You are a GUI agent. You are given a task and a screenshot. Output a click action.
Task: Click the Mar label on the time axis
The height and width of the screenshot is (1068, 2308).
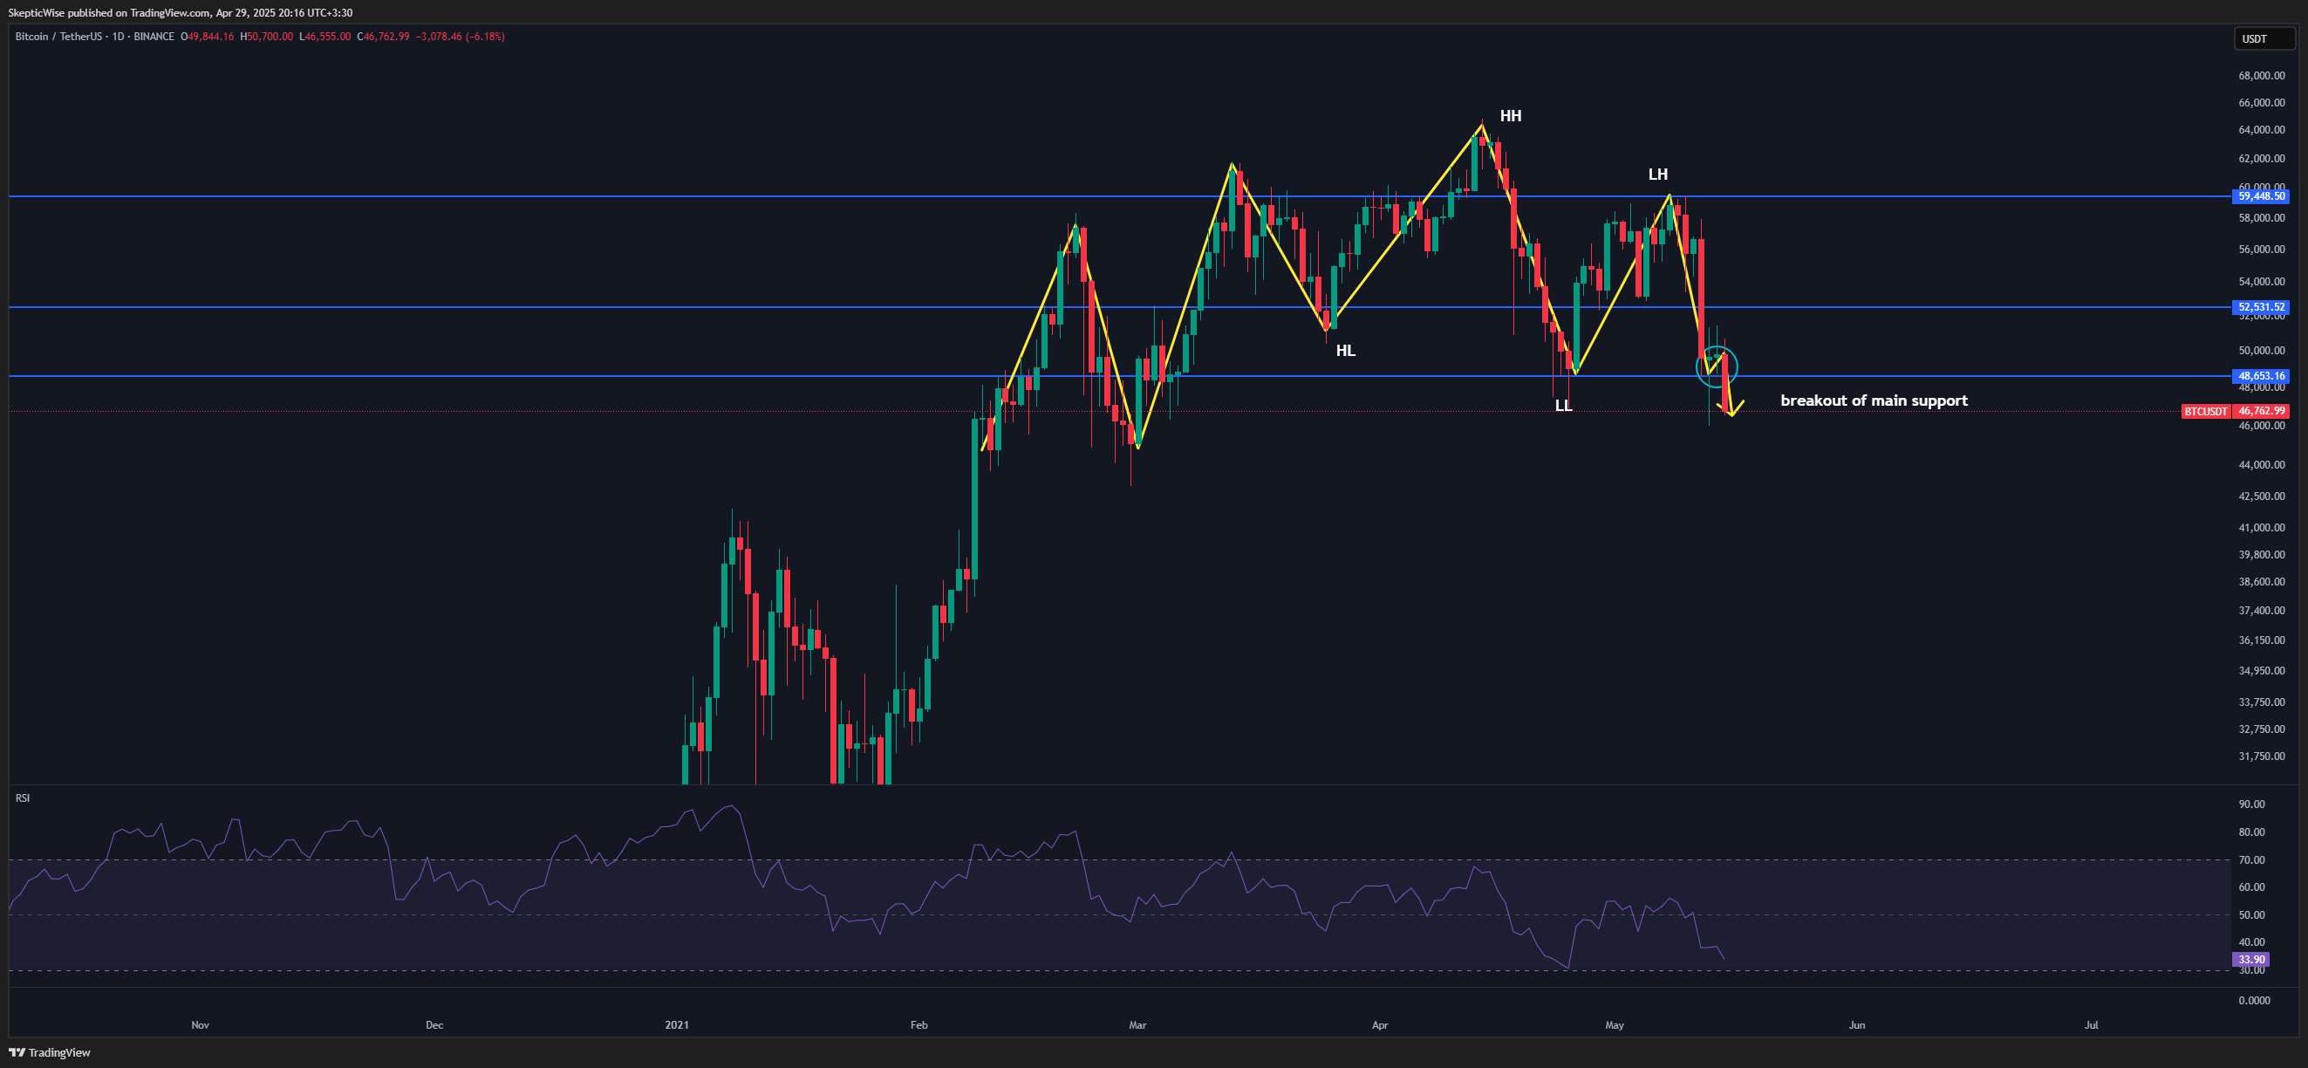(x=1137, y=1025)
